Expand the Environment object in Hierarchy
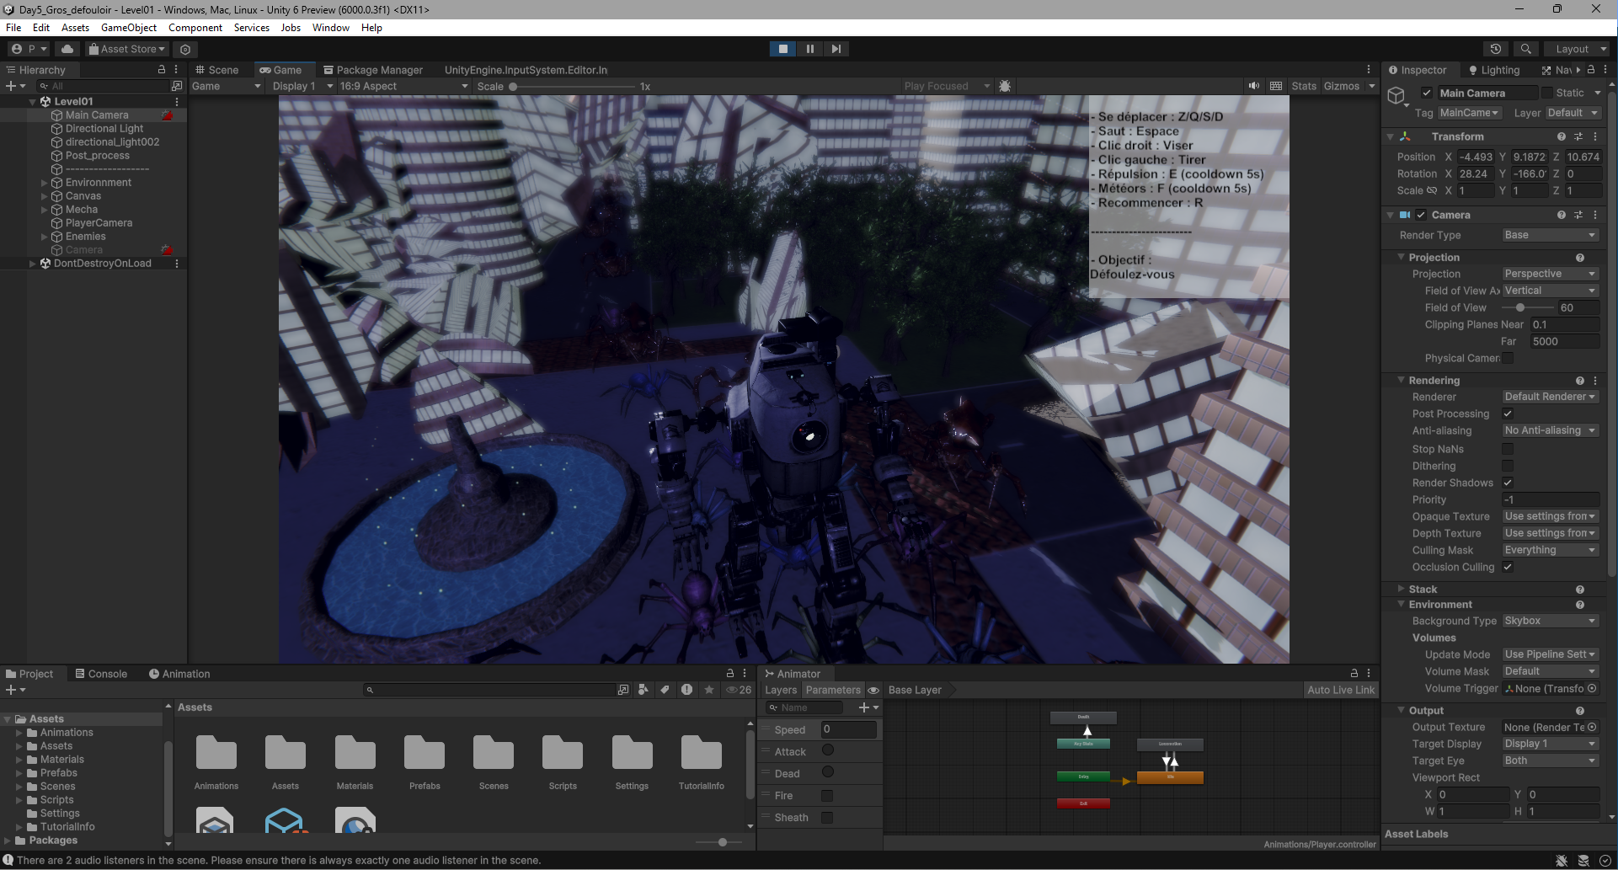 44,183
